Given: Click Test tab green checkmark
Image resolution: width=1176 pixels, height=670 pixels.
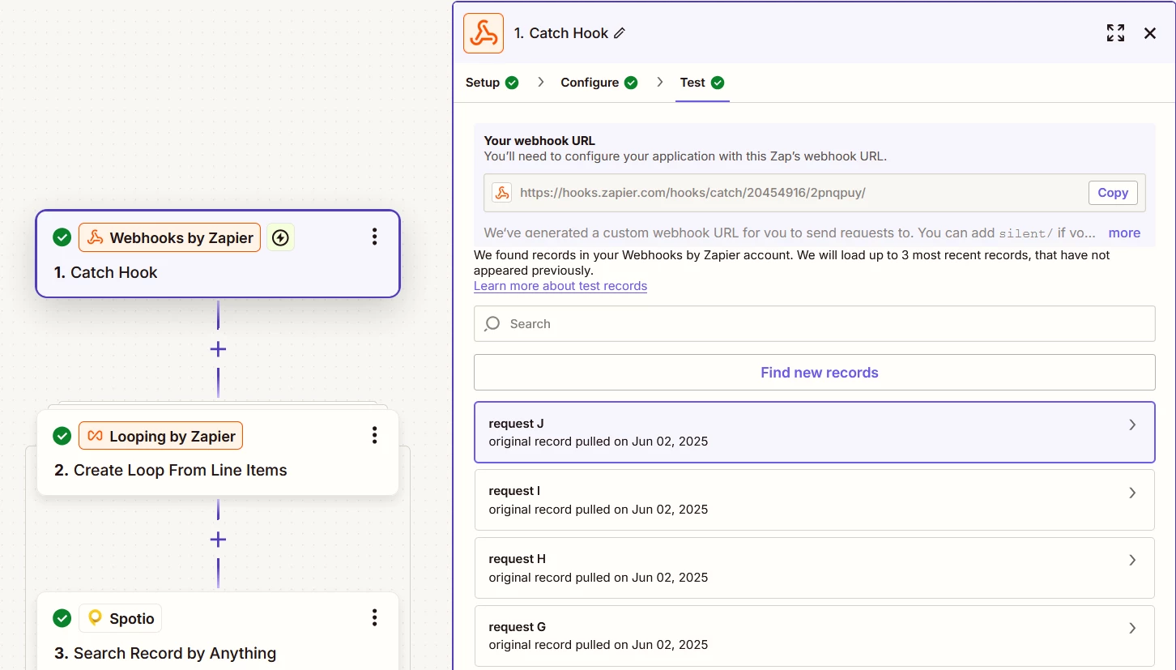Looking at the screenshot, I should pos(718,83).
